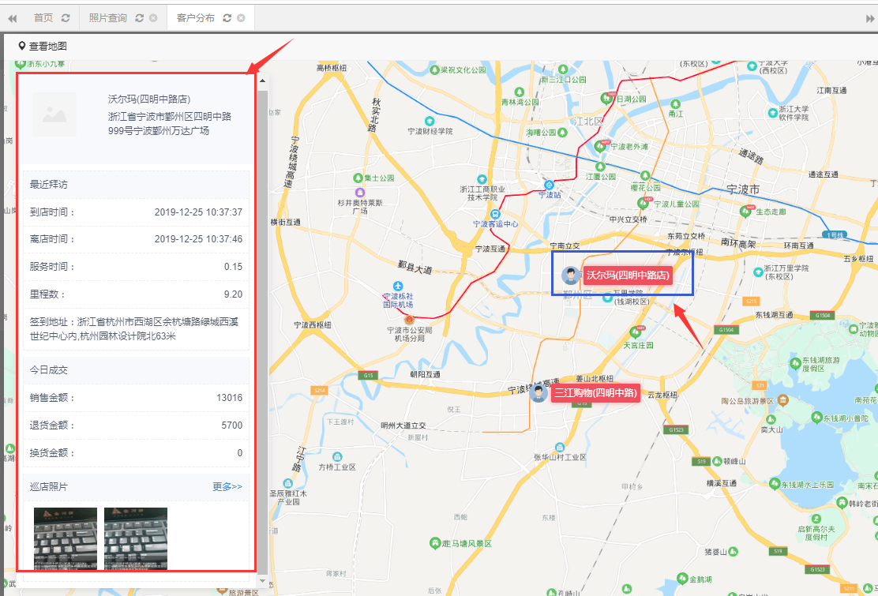Click the map icon for 方桥工业区
878x596 pixels.
pos(337,456)
